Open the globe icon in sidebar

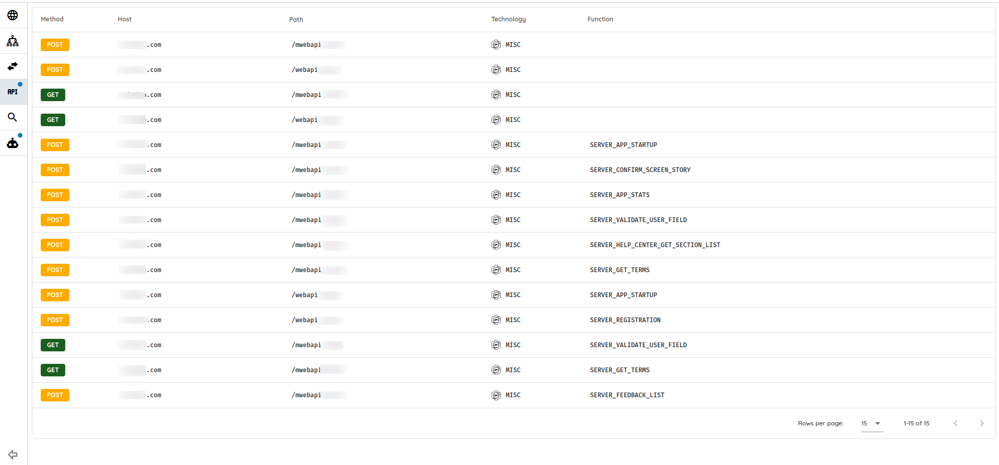pyautogui.click(x=13, y=15)
